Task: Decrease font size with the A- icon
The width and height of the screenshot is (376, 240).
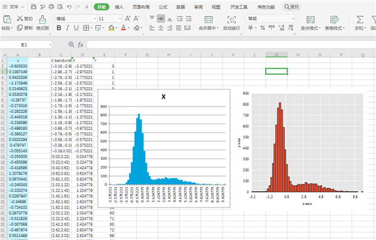Action: (136, 18)
